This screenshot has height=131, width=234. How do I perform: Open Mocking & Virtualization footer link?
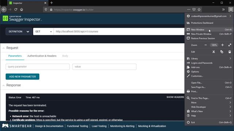click(x=152, y=126)
